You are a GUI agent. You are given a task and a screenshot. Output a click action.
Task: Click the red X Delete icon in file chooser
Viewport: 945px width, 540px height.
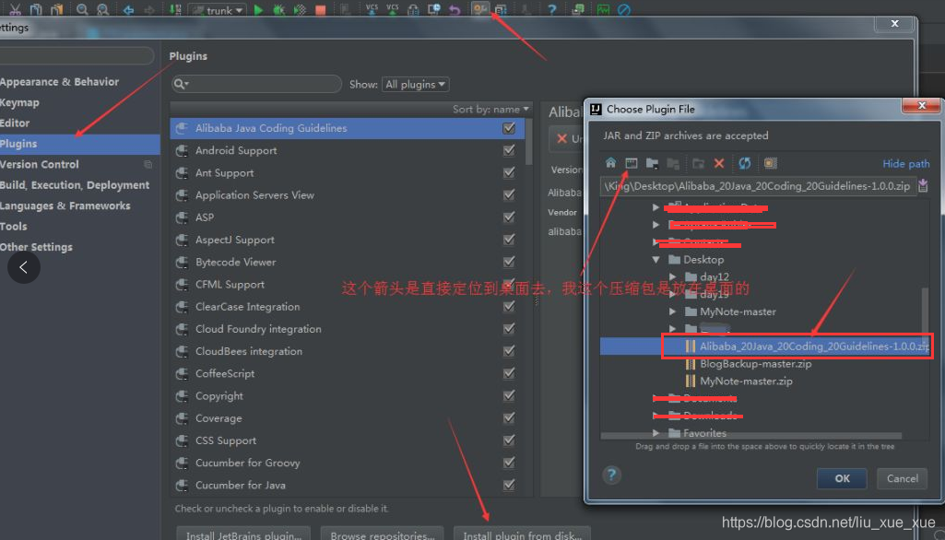pos(719,163)
